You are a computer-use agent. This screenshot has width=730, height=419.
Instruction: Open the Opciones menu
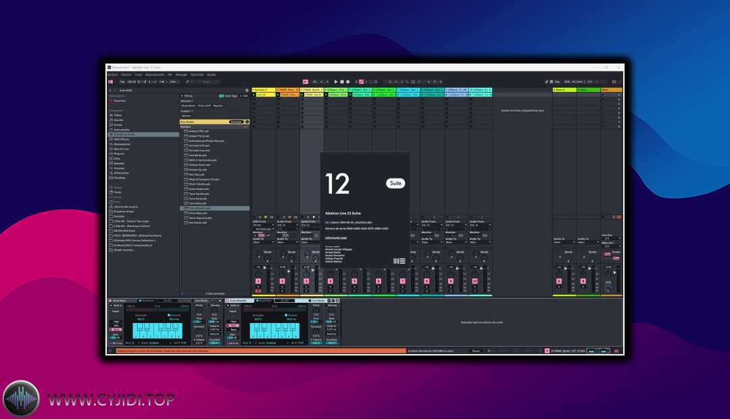pos(197,74)
